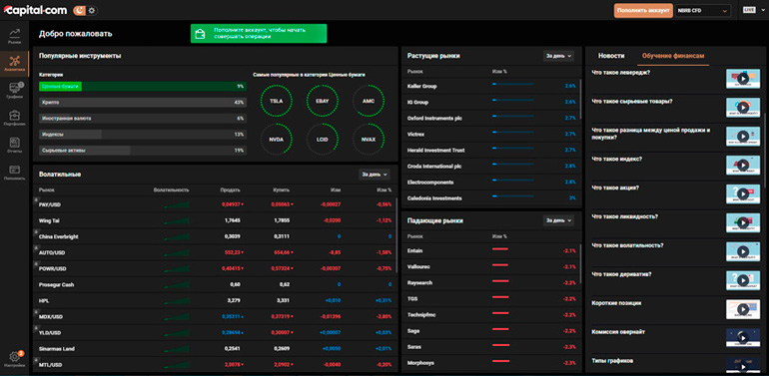Toggle the LIVE mode indicator at top right

(x=749, y=10)
